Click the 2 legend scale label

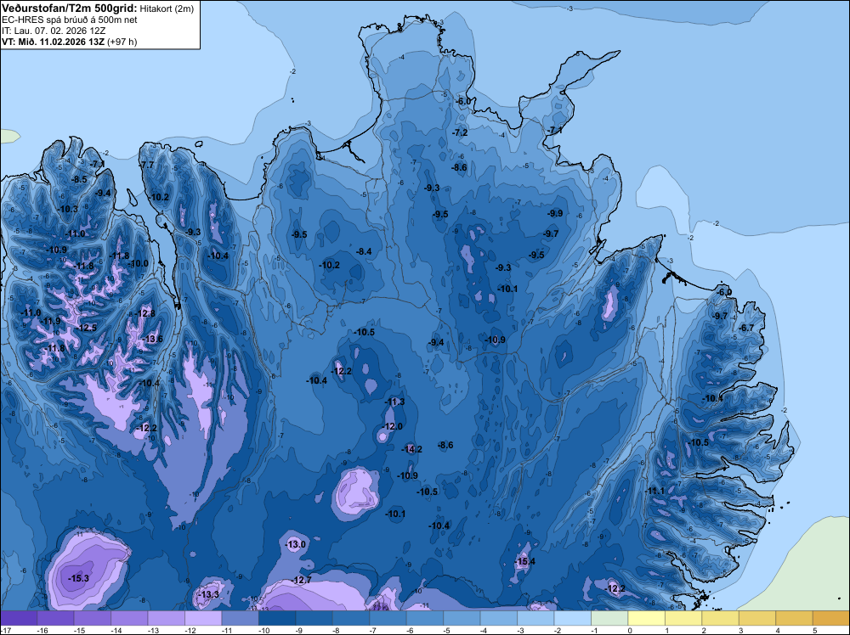tap(704, 630)
